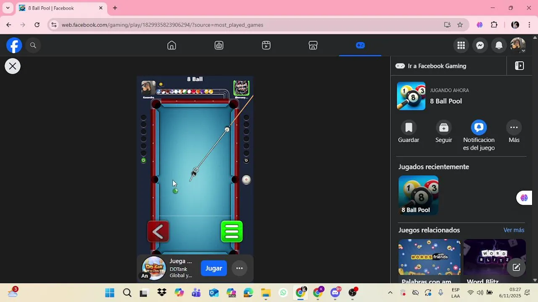Open Windows taskbar search
Viewport: 538px width, 302px height.
127,293
